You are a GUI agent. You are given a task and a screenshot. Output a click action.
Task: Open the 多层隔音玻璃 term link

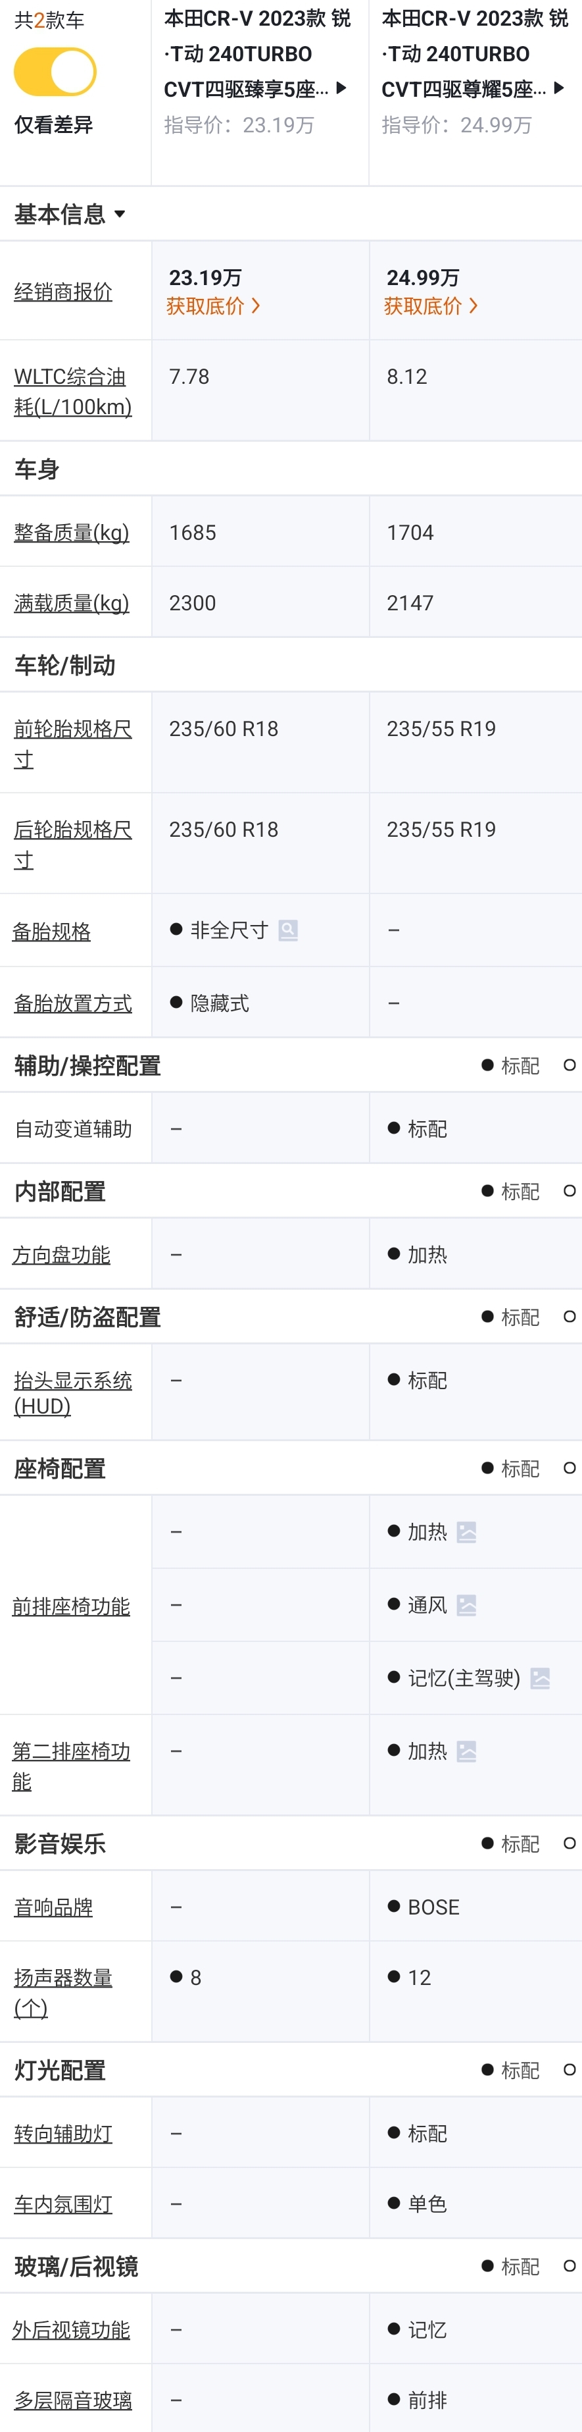[72, 2399]
